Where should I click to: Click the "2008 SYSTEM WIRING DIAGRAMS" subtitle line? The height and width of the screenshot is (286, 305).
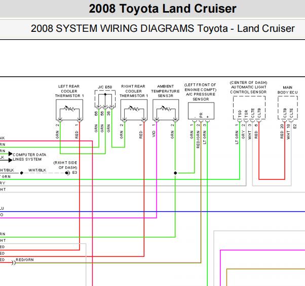(163, 28)
